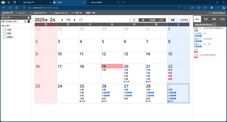Add new event with plus icon
The image size is (227, 122).
214,25
